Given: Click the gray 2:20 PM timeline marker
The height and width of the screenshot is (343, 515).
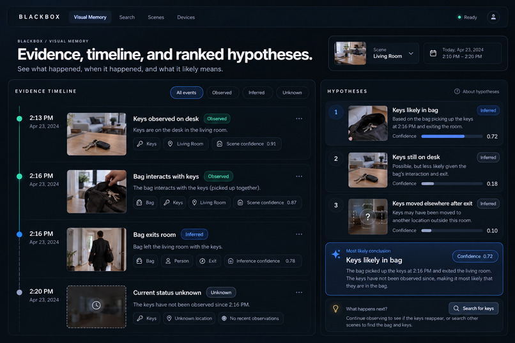Looking at the screenshot, I should pyautogui.click(x=19, y=292).
